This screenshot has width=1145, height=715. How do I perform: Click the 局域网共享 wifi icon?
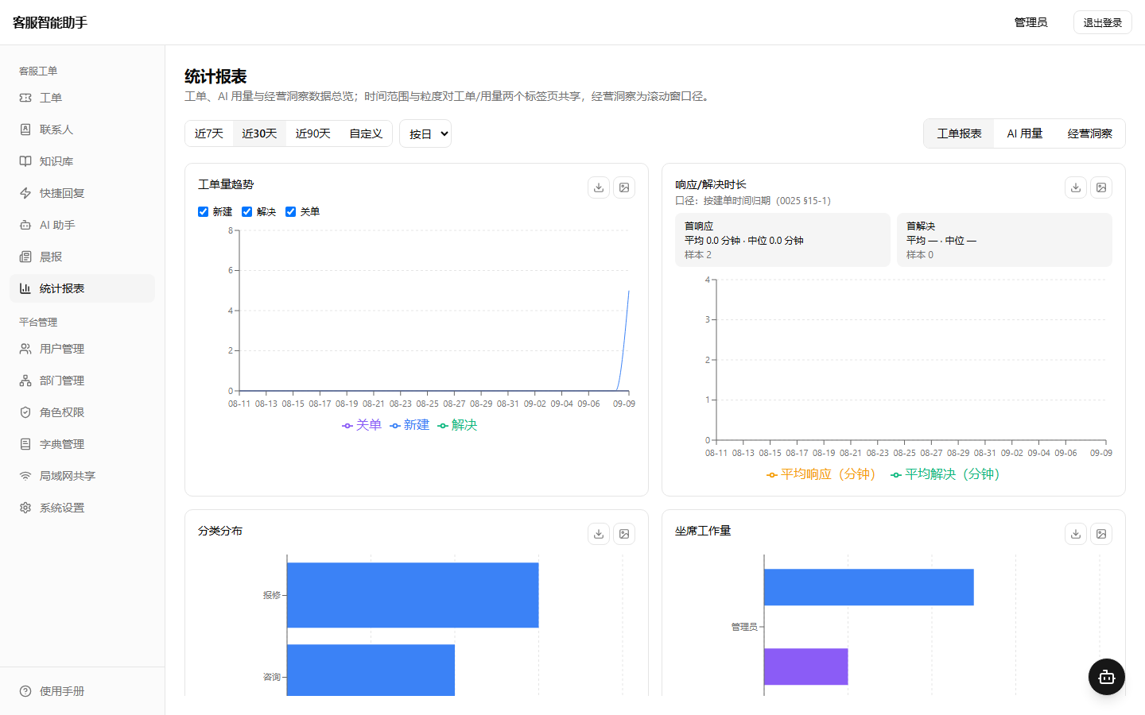pos(25,476)
